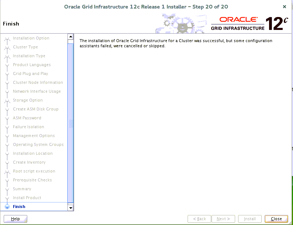
Task: Select the Operating System Groups step
Action: click(x=38, y=144)
